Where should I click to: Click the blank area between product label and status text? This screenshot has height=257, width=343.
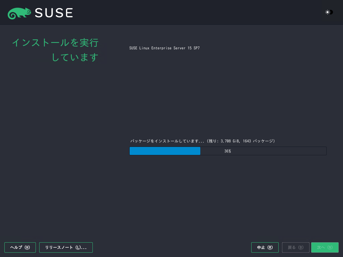(228, 94)
